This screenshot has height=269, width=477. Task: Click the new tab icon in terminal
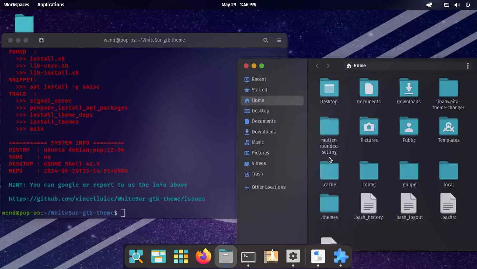41,40
